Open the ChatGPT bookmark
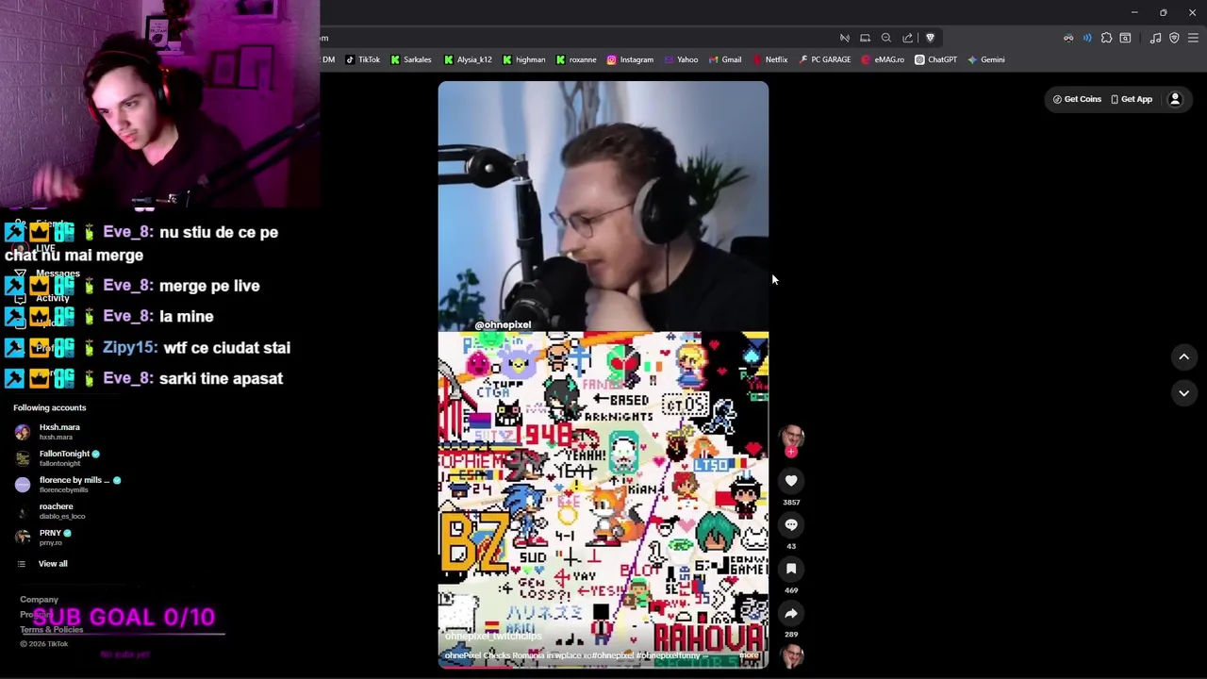The width and height of the screenshot is (1207, 679). coord(935,59)
